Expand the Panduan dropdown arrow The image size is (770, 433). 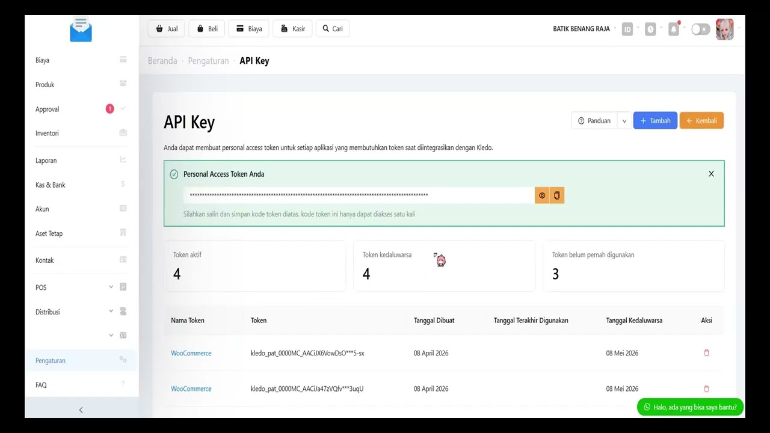(624, 121)
